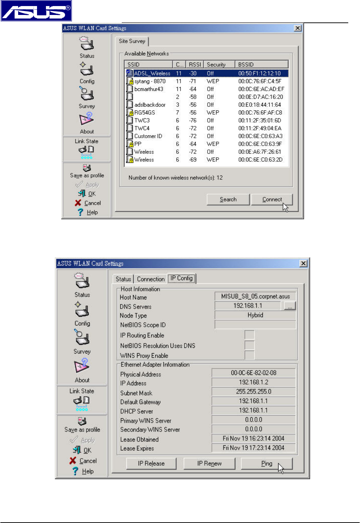
Task: Open Survey icon in IP Config window
Action: [82, 337]
